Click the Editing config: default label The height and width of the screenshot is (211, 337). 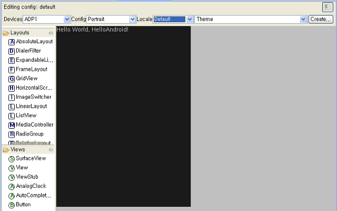(x=29, y=7)
